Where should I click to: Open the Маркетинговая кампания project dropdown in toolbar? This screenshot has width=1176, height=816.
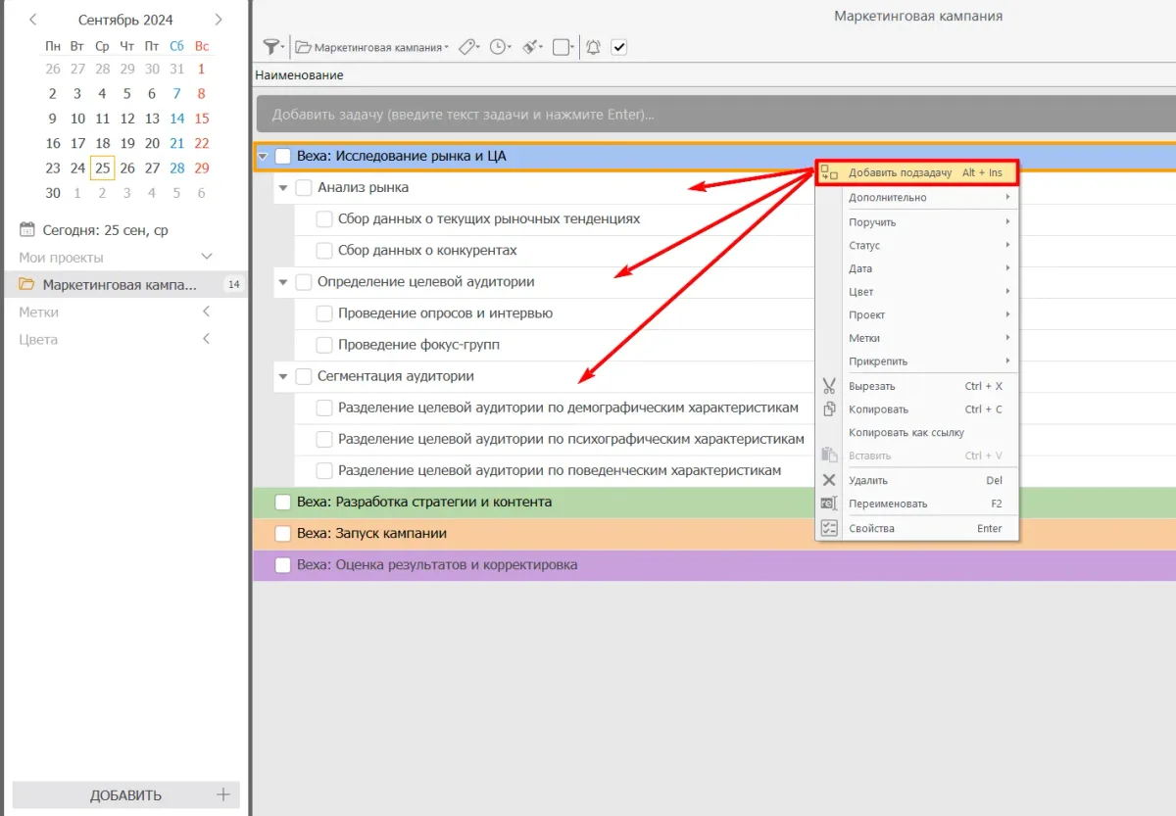pos(374,47)
